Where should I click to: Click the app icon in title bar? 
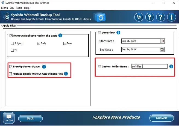click(3, 3)
